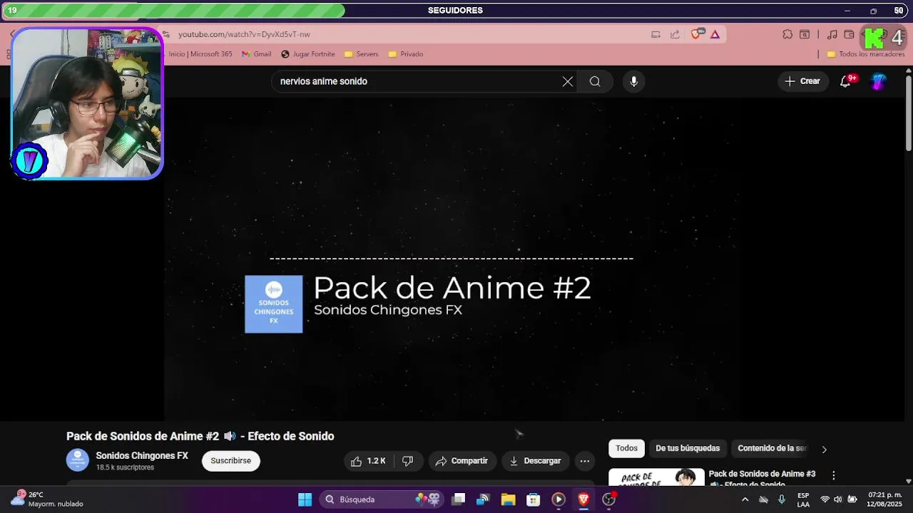The height and width of the screenshot is (513, 913).
Task: Click the taskbar Búsqueda search box
Action: coord(382,499)
